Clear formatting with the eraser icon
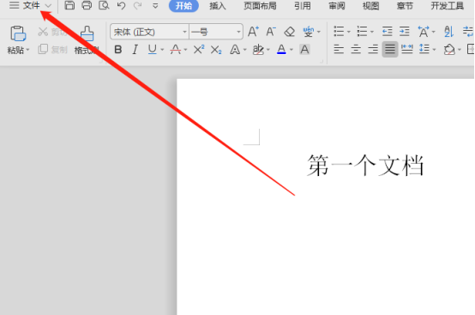 click(289, 32)
